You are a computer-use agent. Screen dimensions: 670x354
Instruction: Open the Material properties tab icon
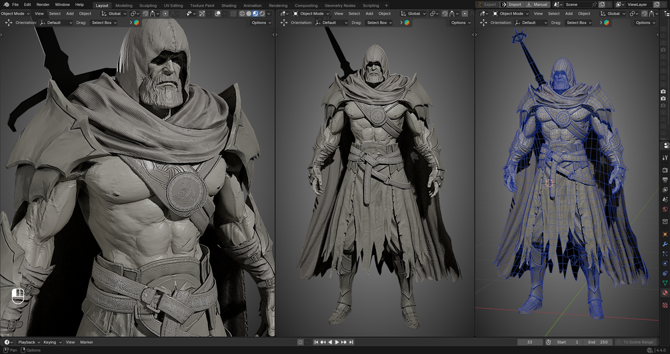tap(665, 293)
